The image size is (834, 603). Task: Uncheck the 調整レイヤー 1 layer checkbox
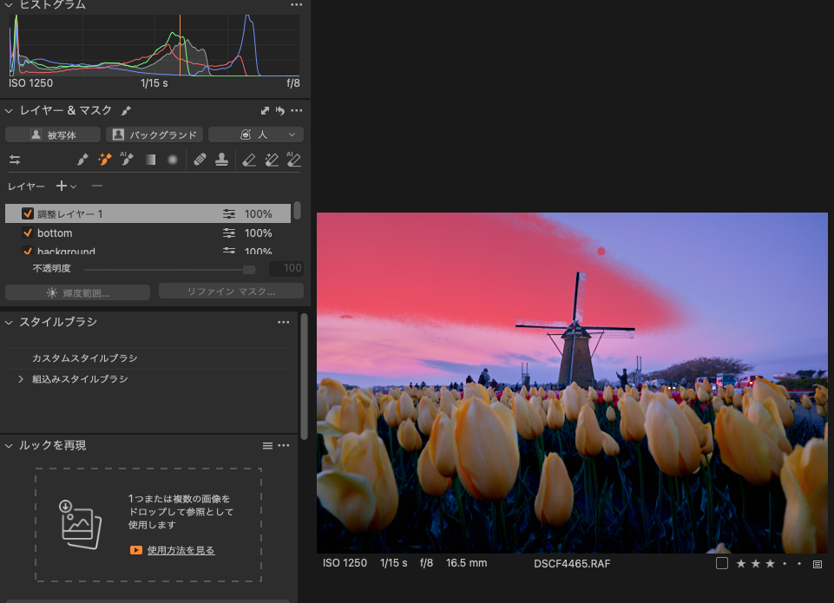28,213
